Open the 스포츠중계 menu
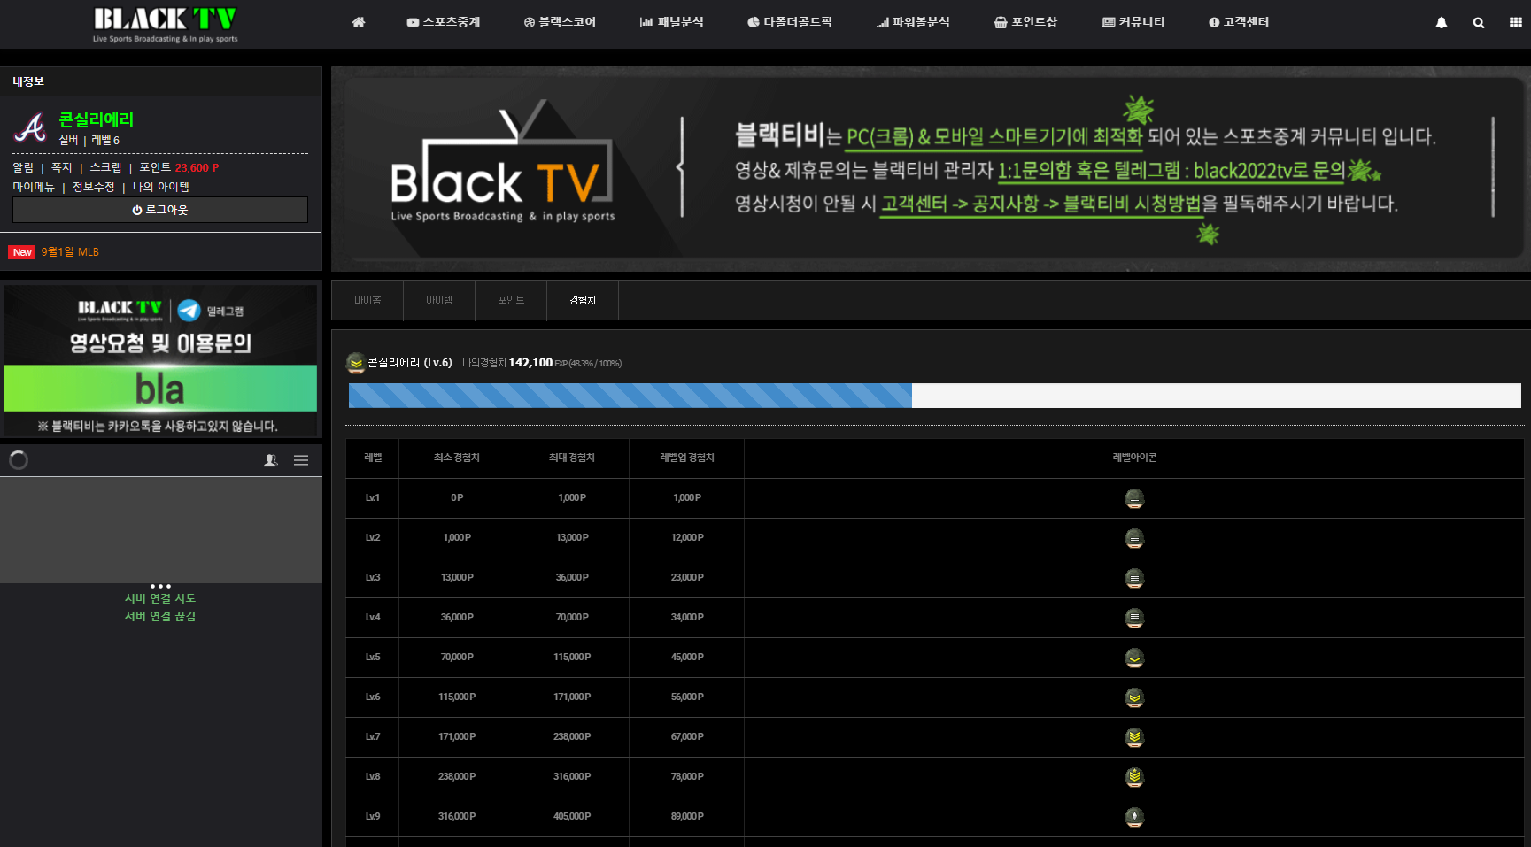The image size is (1531, 847). pyautogui.click(x=444, y=22)
